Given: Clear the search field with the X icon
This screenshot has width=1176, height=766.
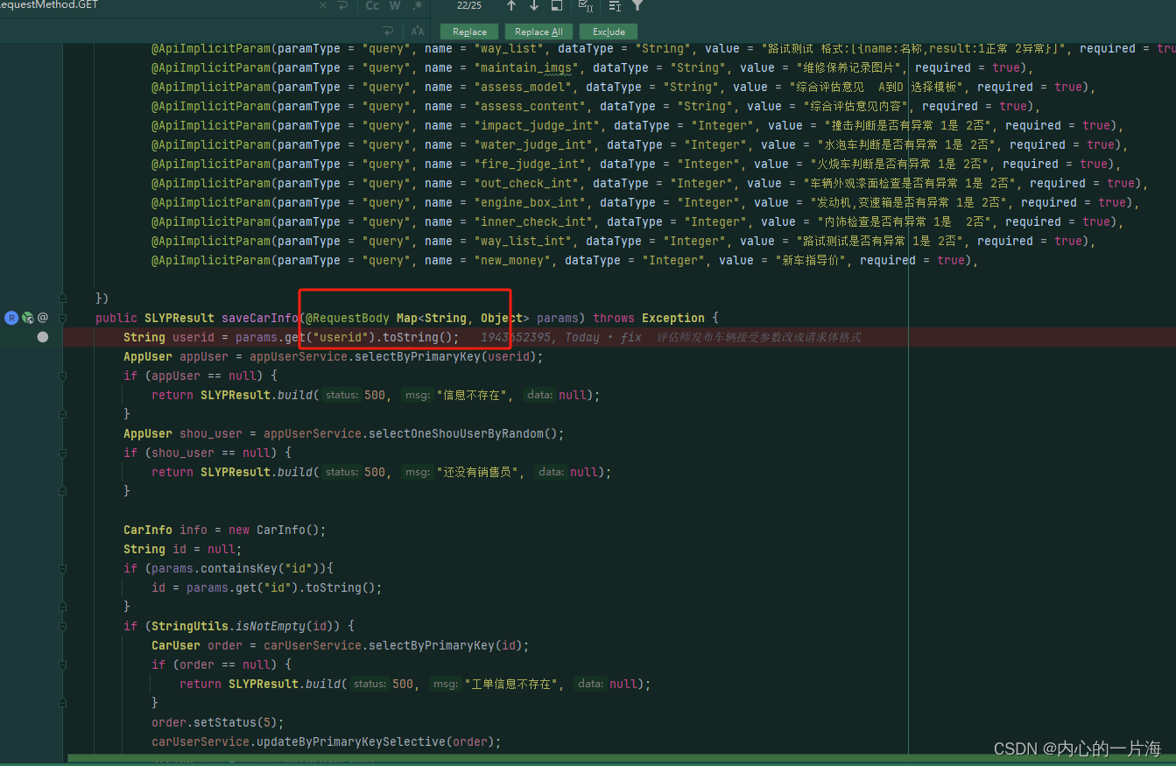Looking at the screenshot, I should (322, 5).
